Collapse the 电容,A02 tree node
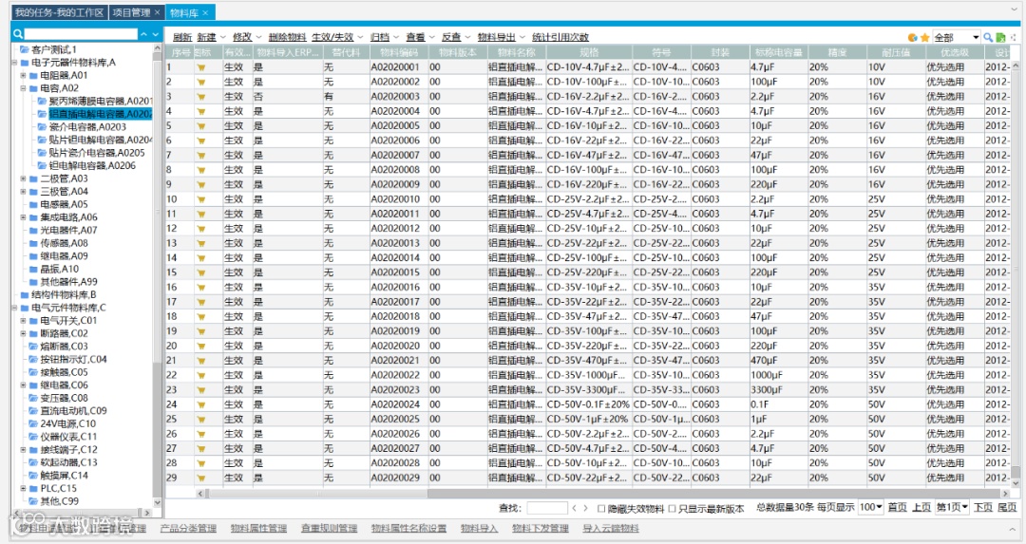1026x544 pixels. tap(24, 88)
